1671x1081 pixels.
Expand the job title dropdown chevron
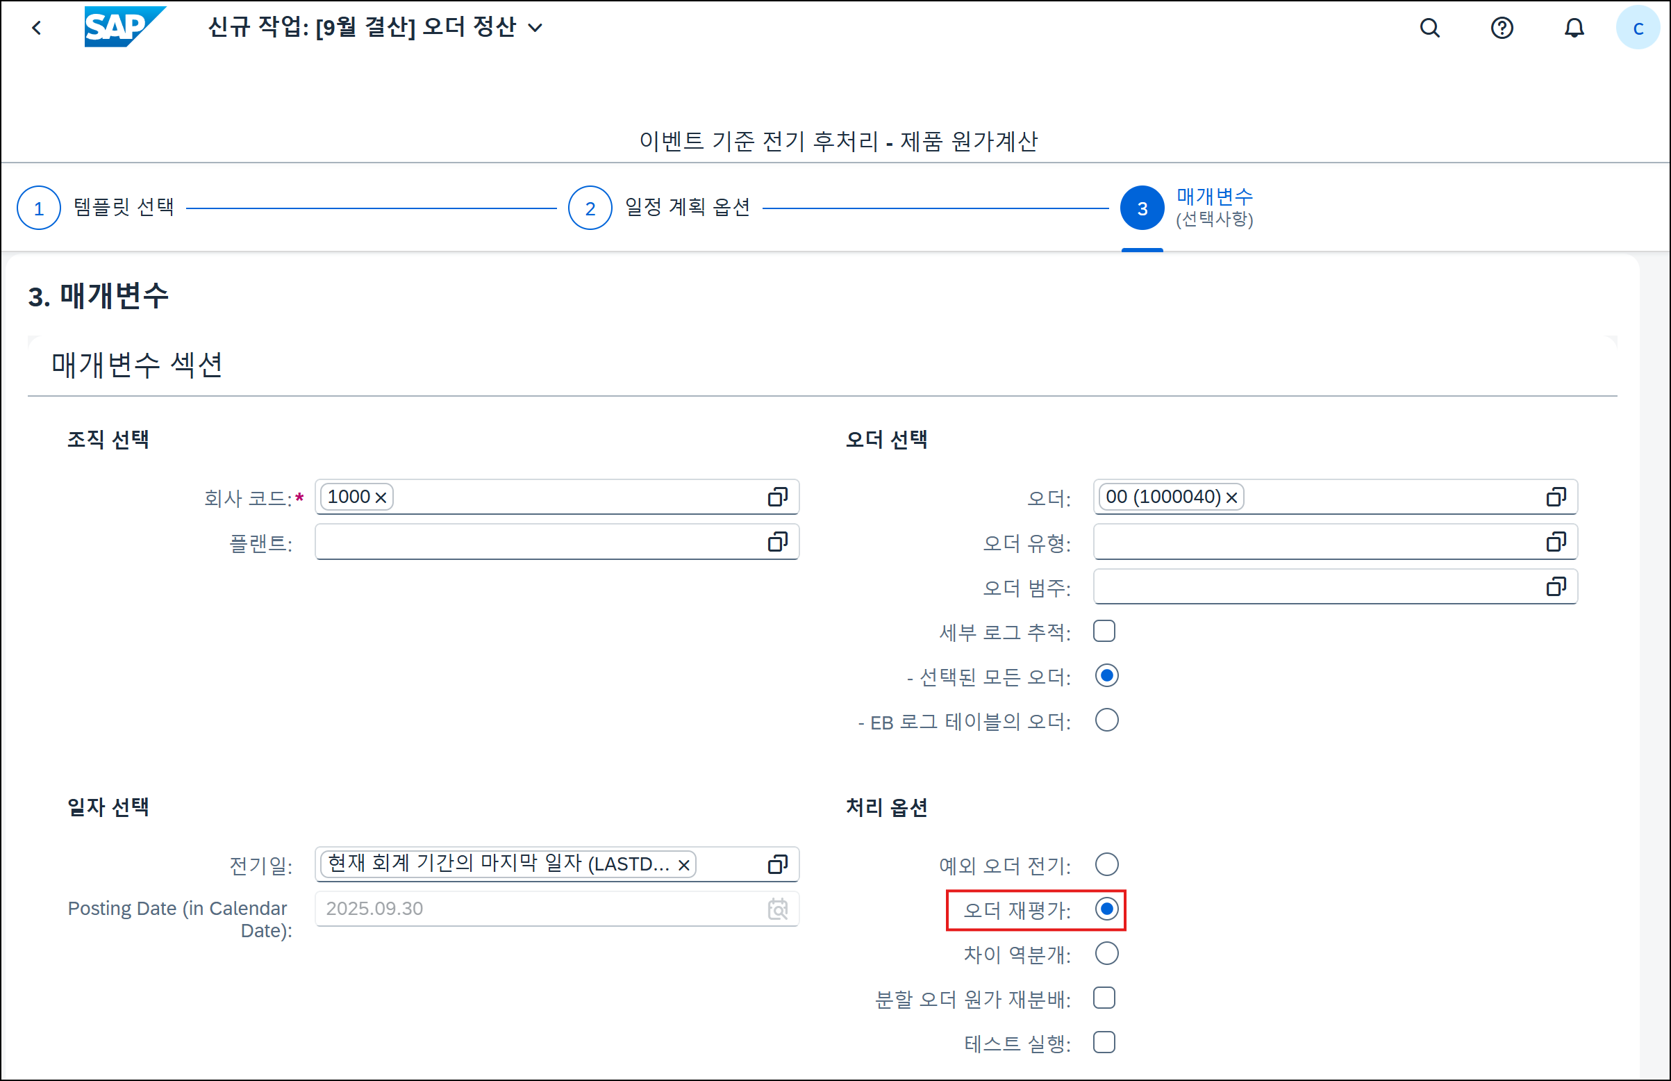[535, 28]
